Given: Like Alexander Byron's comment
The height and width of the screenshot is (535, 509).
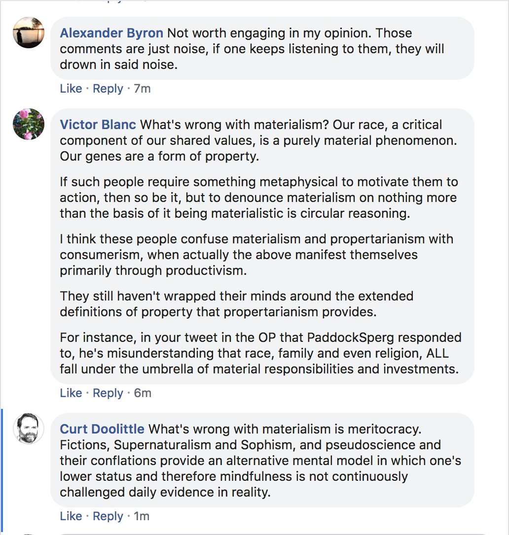Looking at the screenshot, I should pos(71,89).
